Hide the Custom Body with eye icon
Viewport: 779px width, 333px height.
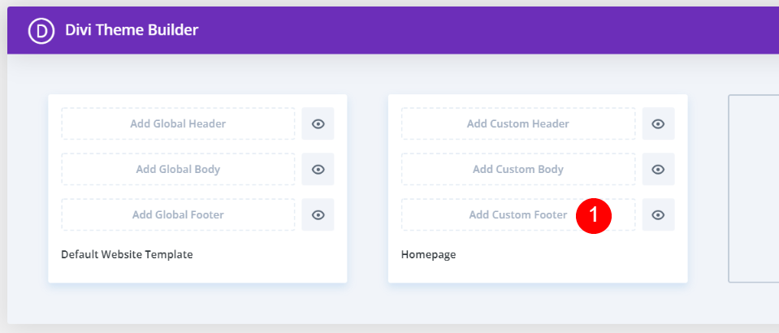[x=658, y=170]
